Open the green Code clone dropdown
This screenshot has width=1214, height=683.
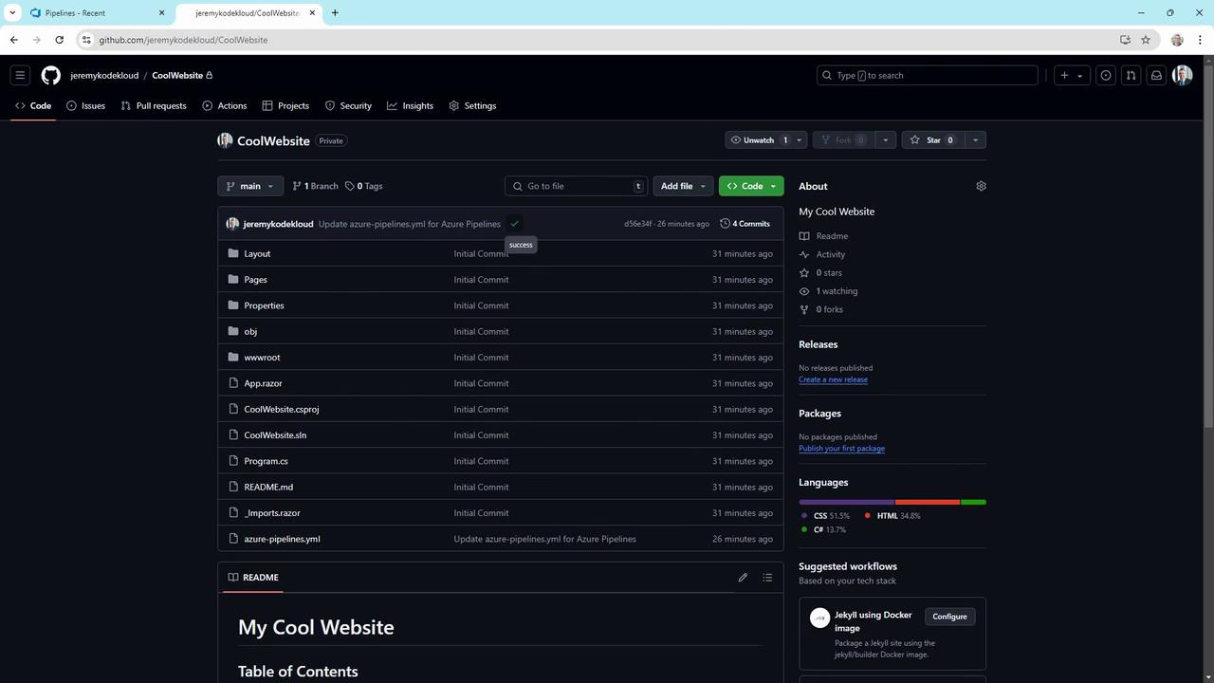751,186
